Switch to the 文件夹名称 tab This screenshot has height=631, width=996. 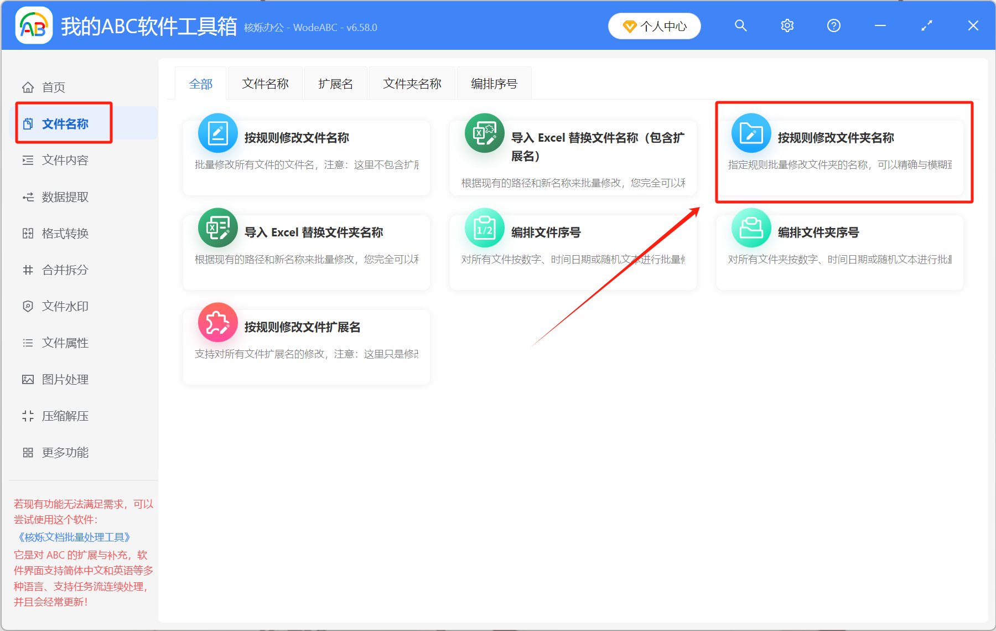pyautogui.click(x=412, y=83)
